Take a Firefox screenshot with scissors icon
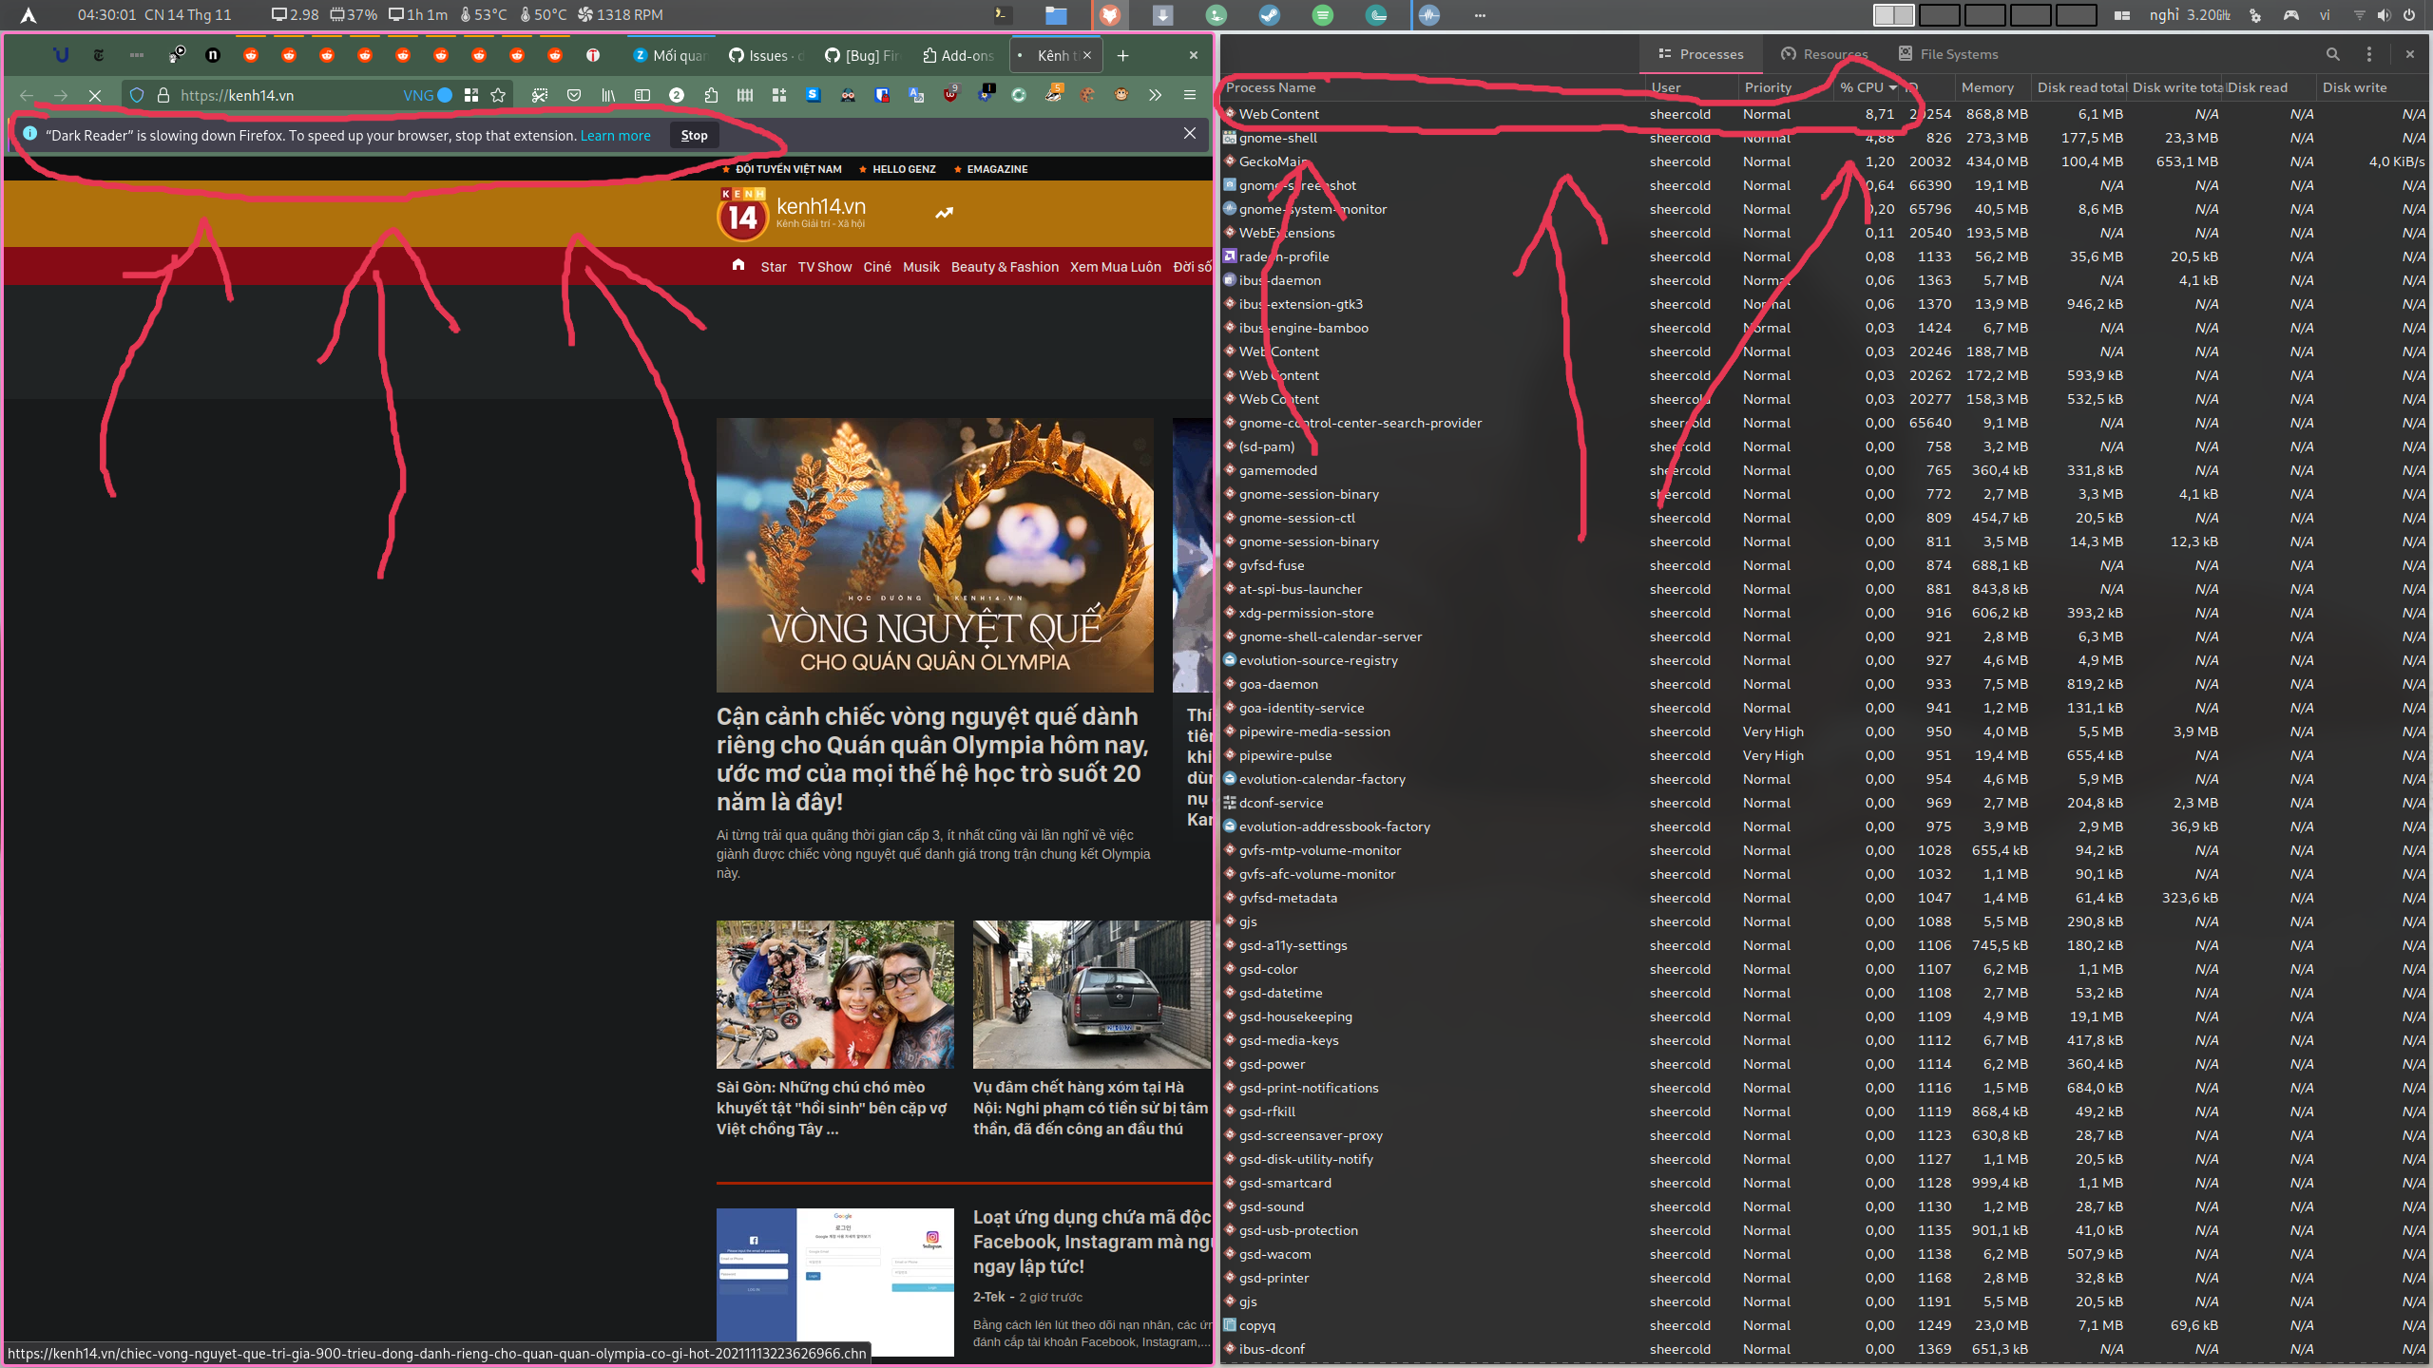This screenshot has width=2433, height=1368. click(540, 95)
